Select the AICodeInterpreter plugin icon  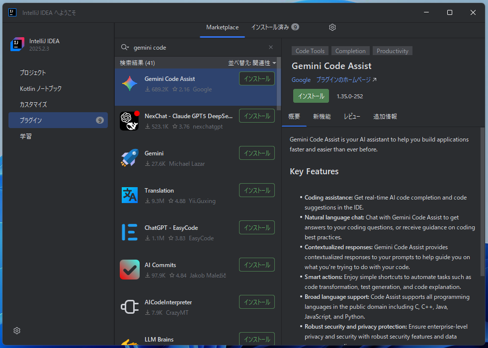pyautogui.click(x=130, y=307)
